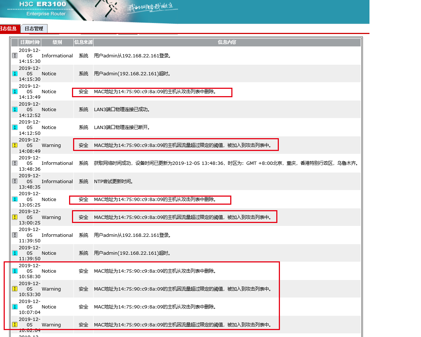Viewport: 421px width, 337px height.
Task: Click the 级别 column header
Action: click(57, 42)
